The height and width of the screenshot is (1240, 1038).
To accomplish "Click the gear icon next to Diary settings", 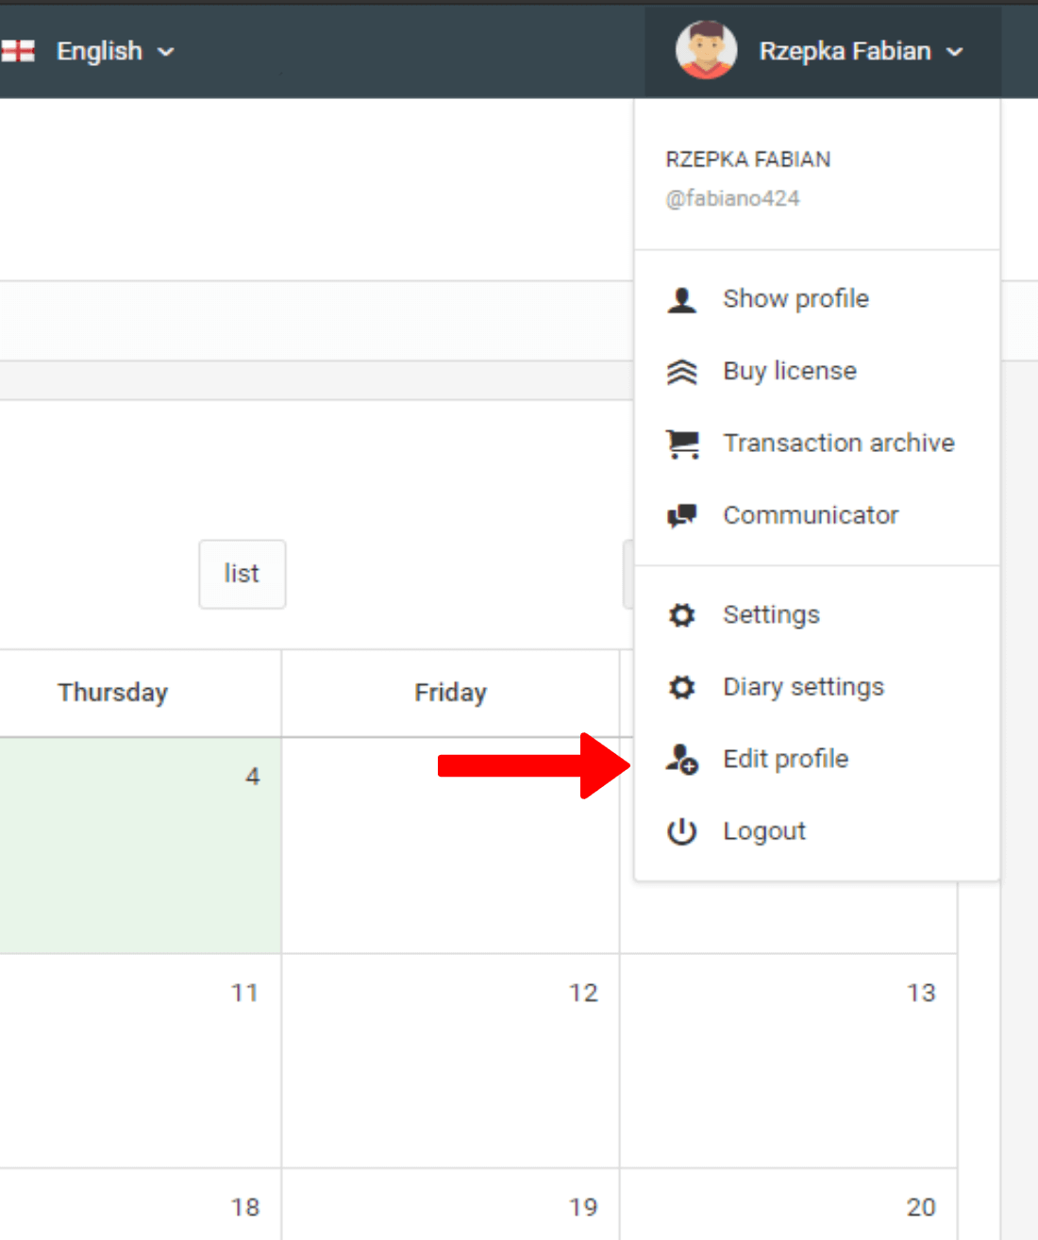I will pos(681,687).
